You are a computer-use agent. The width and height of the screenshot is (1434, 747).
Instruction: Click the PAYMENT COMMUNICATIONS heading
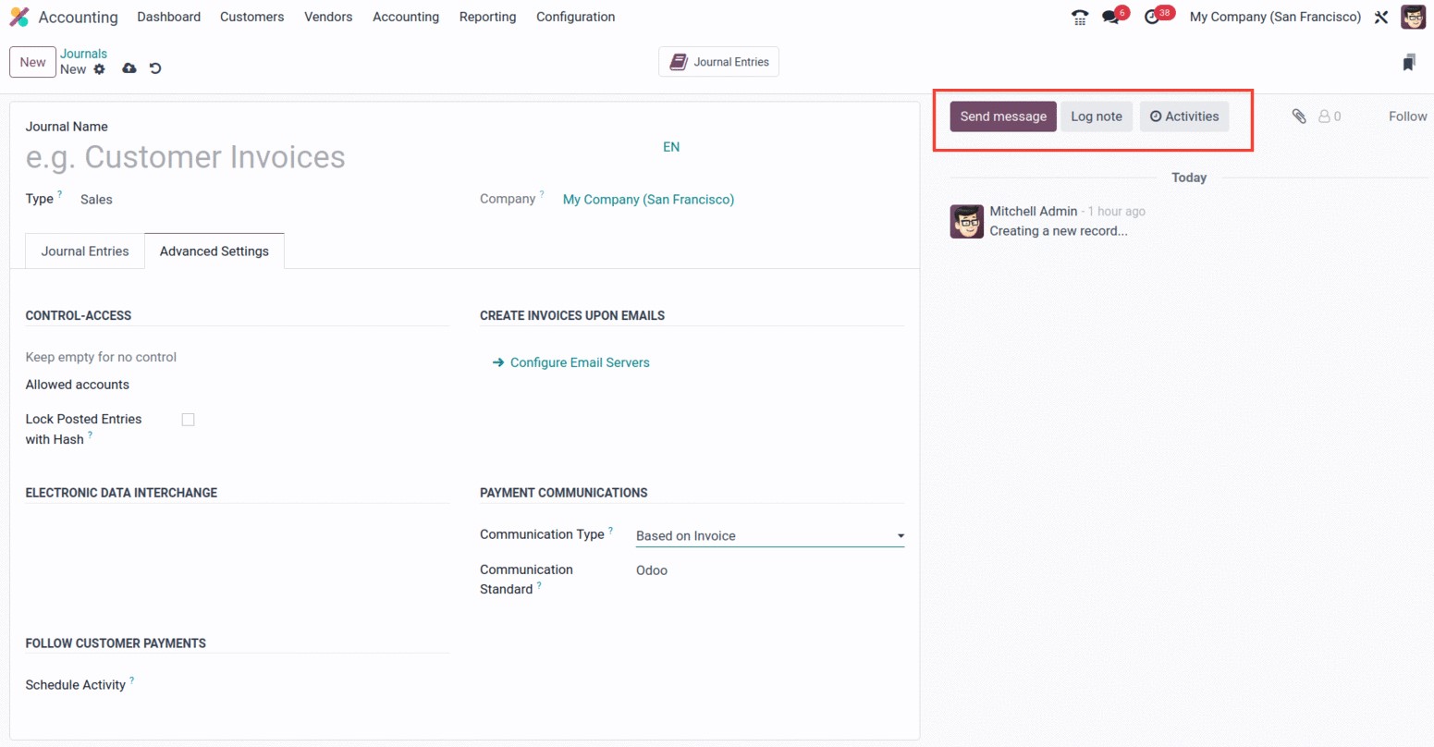pyautogui.click(x=564, y=493)
